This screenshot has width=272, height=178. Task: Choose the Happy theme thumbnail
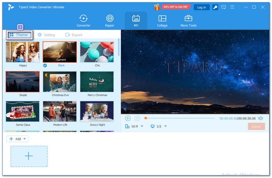pyautogui.click(x=23, y=52)
